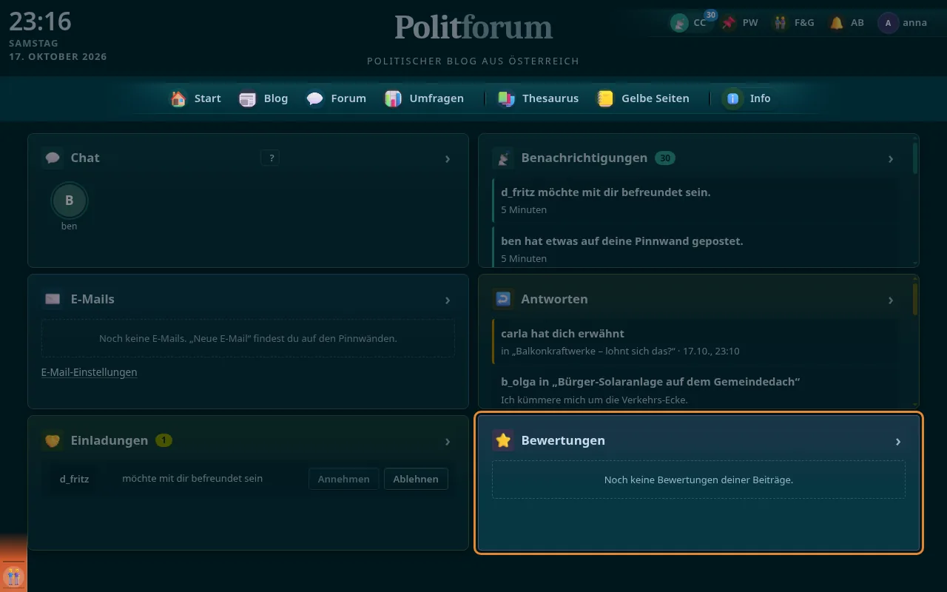Expand the Chat panel chevron

448,158
